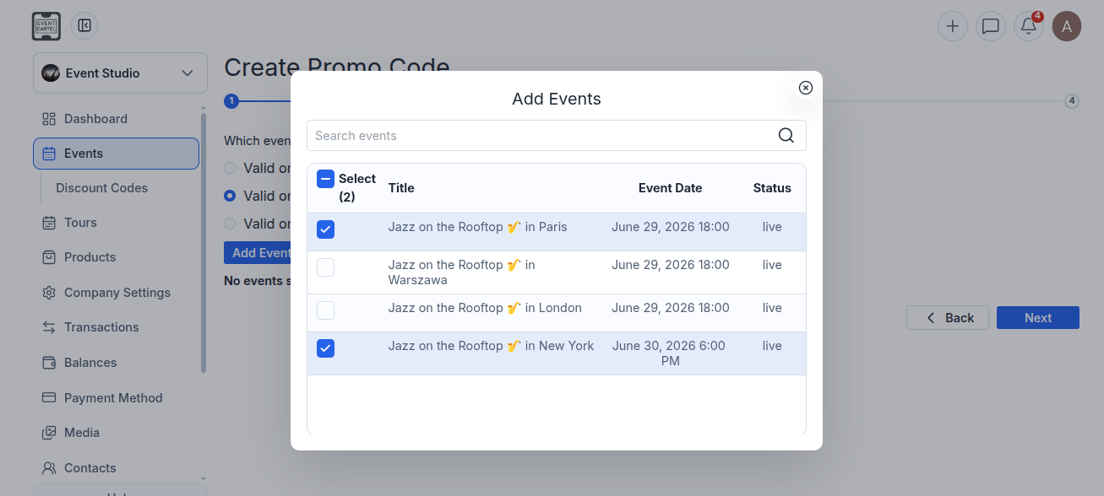Open Balances in sidebar
Screen dimensions: 1104x496
[117, 363]
